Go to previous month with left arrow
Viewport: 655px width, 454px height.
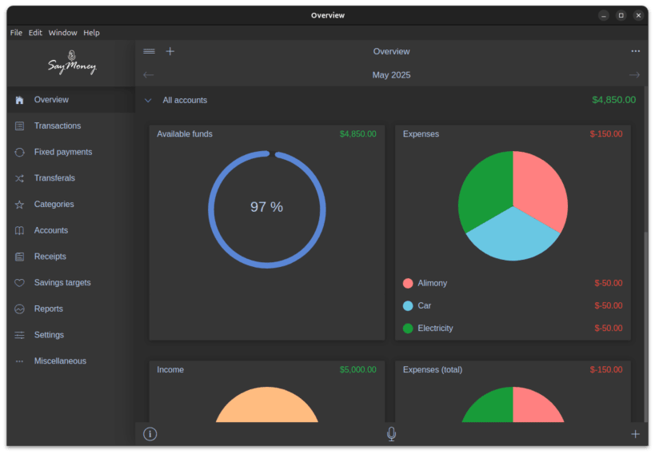148,75
